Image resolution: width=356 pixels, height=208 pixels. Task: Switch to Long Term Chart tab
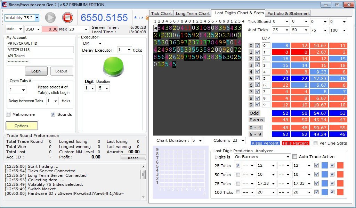[193, 14]
